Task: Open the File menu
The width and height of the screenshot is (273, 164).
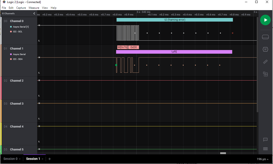Action: (4, 8)
